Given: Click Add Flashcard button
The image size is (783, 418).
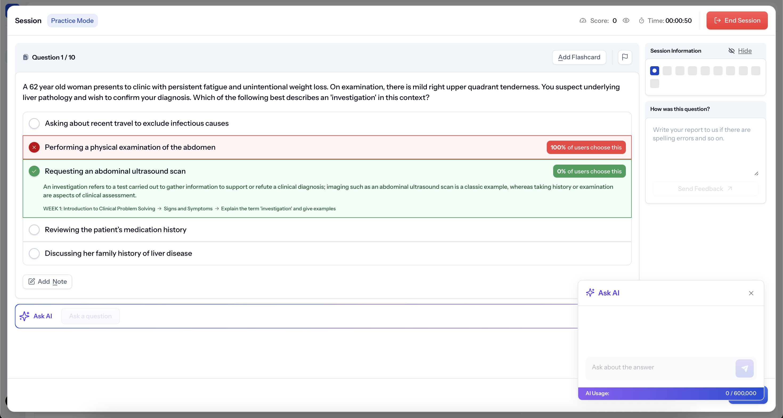Looking at the screenshot, I should pyautogui.click(x=579, y=57).
